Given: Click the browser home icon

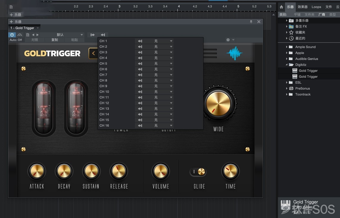Looking at the screenshot, I should pyautogui.click(x=281, y=7).
